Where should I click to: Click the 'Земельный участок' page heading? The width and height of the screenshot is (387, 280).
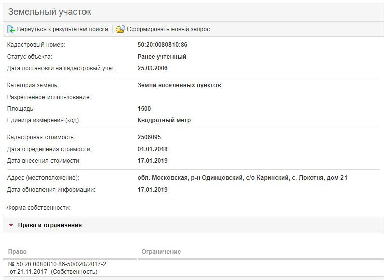tap(49, 12)
